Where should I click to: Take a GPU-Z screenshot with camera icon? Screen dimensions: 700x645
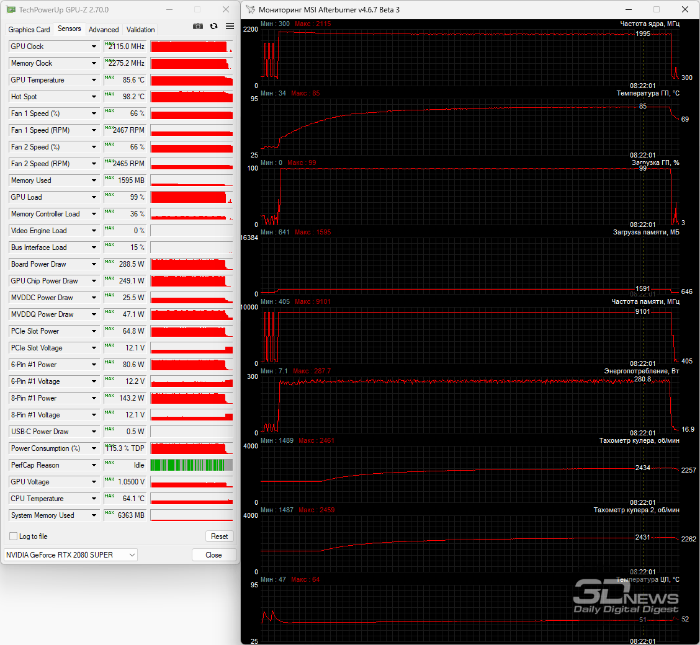[x=198, y=26]
